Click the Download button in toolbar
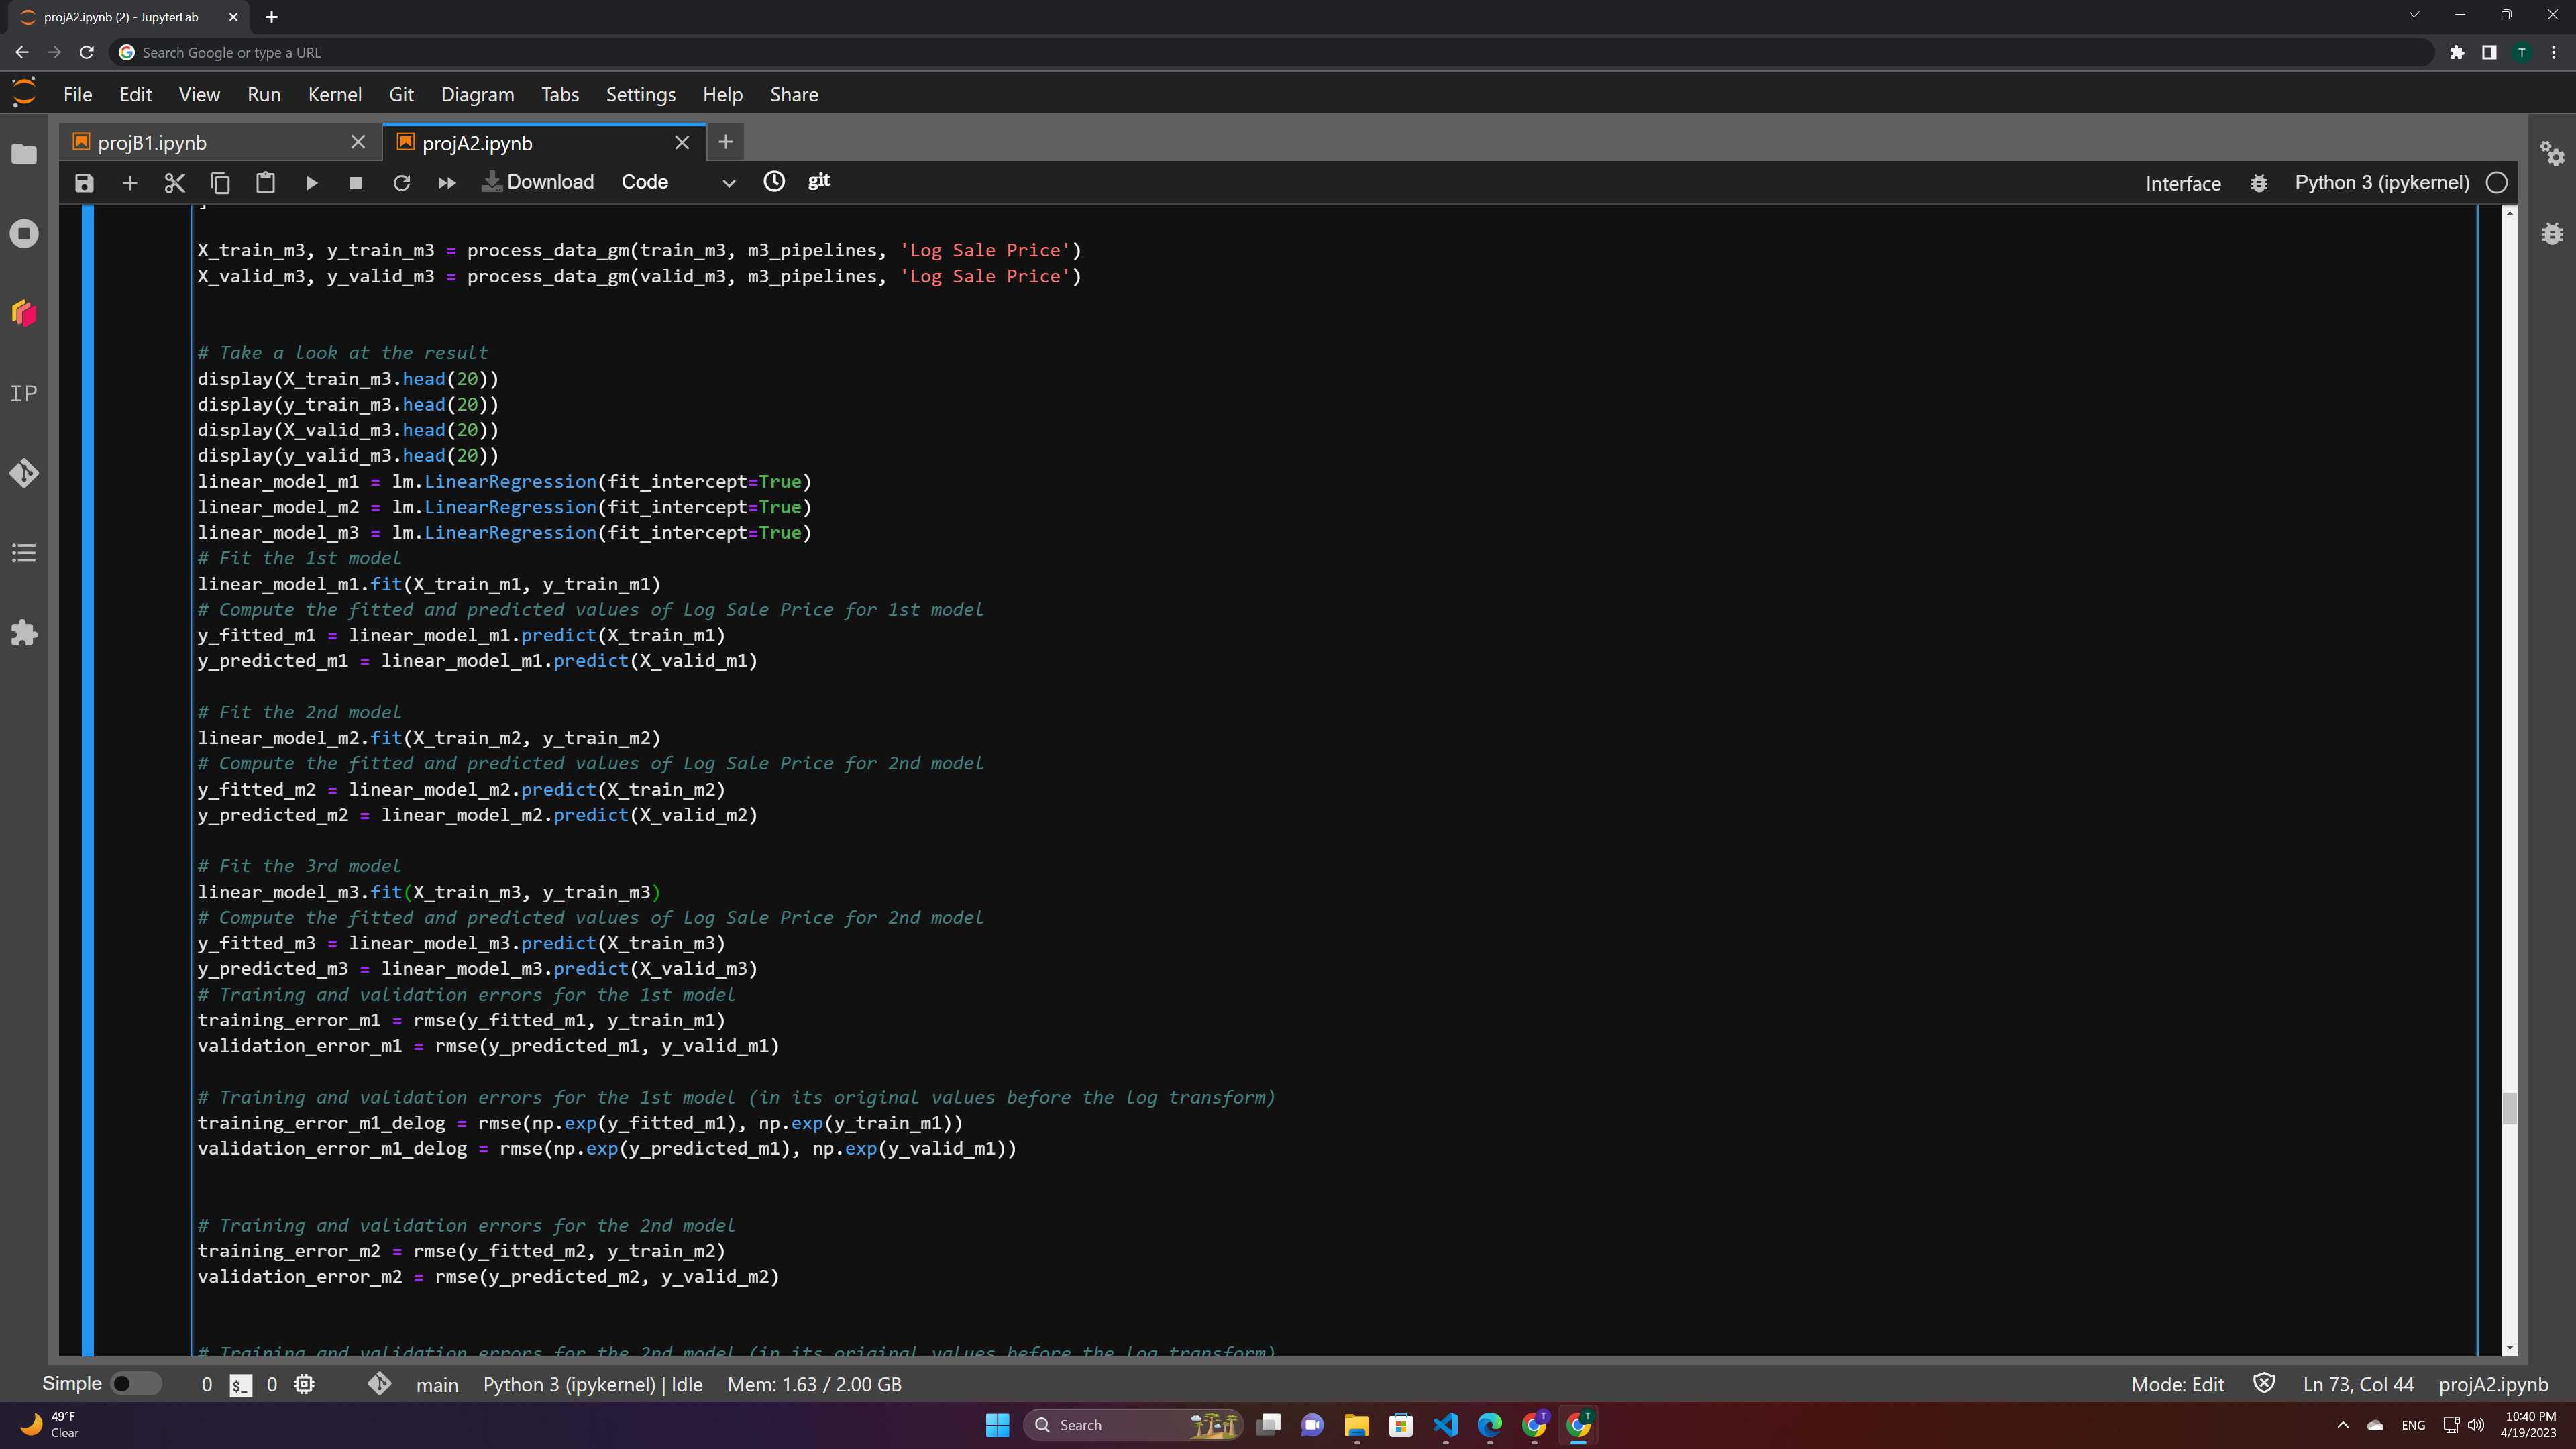The height and width of the screenshot is (1449, 2576). [x=538, y=182]
